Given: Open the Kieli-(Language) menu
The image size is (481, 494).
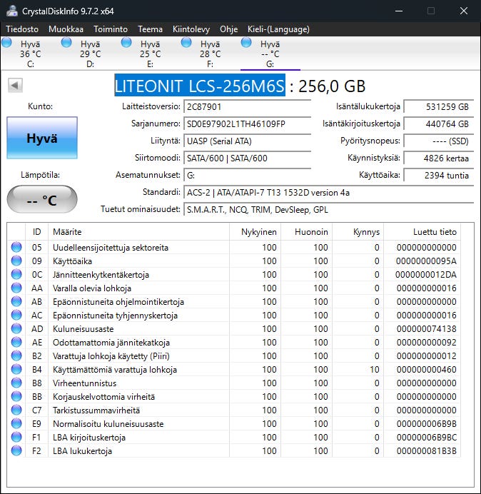Looking at the screenshot, I should 278,29.
